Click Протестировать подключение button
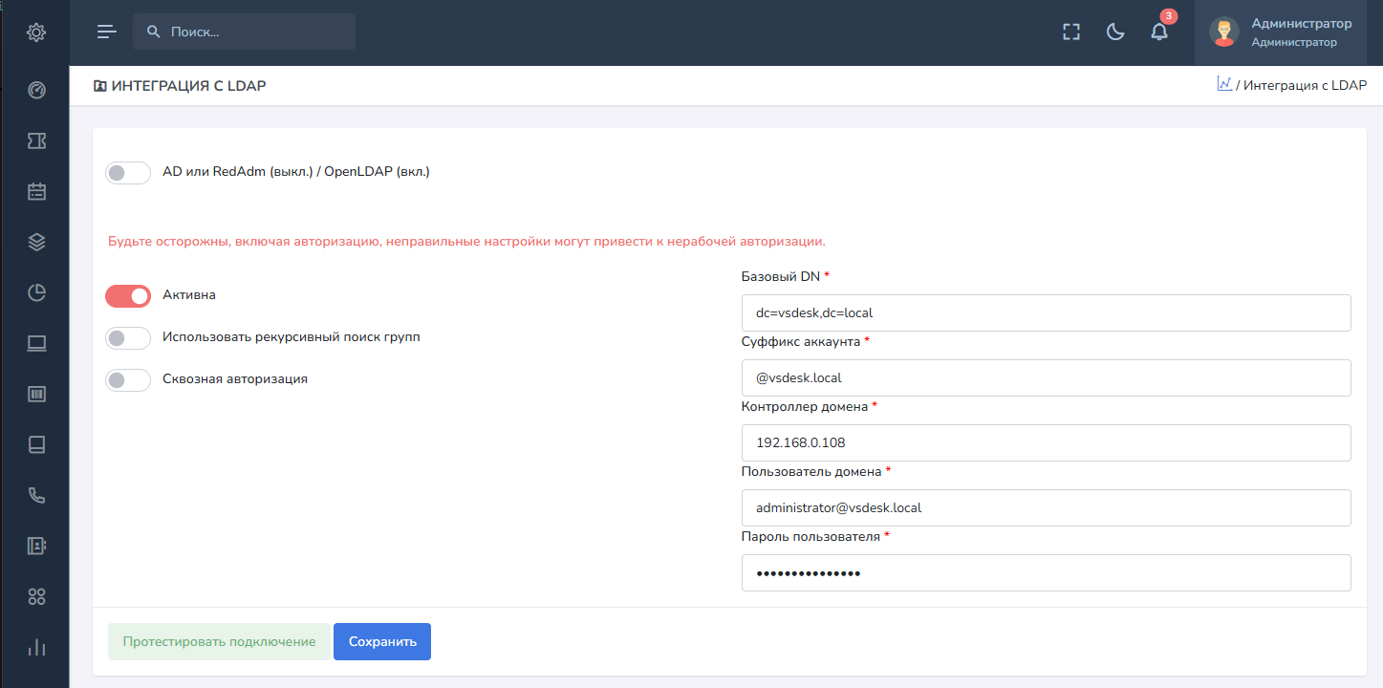 [x=219, y=642]
